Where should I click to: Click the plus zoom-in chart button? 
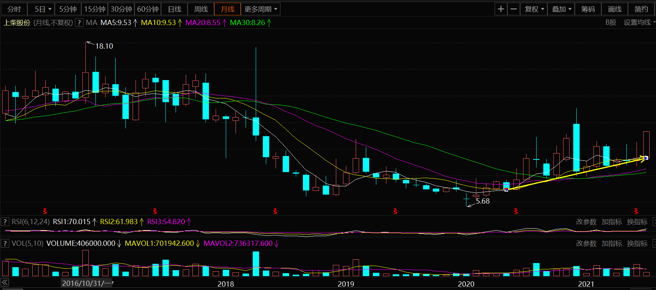501,9
